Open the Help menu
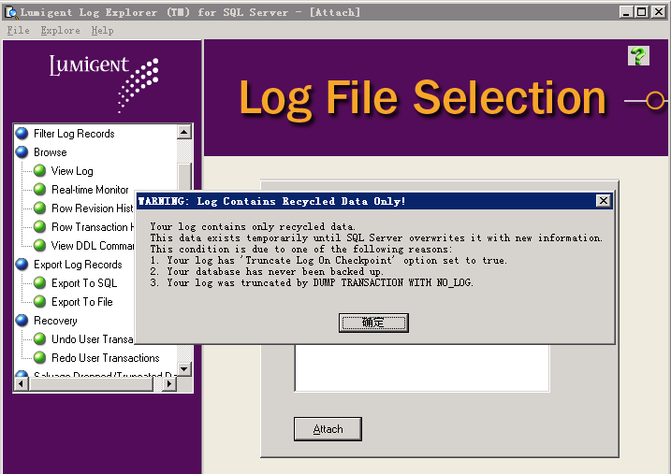Viewport: 671px width, 474px height. click(x=102, y=30)
